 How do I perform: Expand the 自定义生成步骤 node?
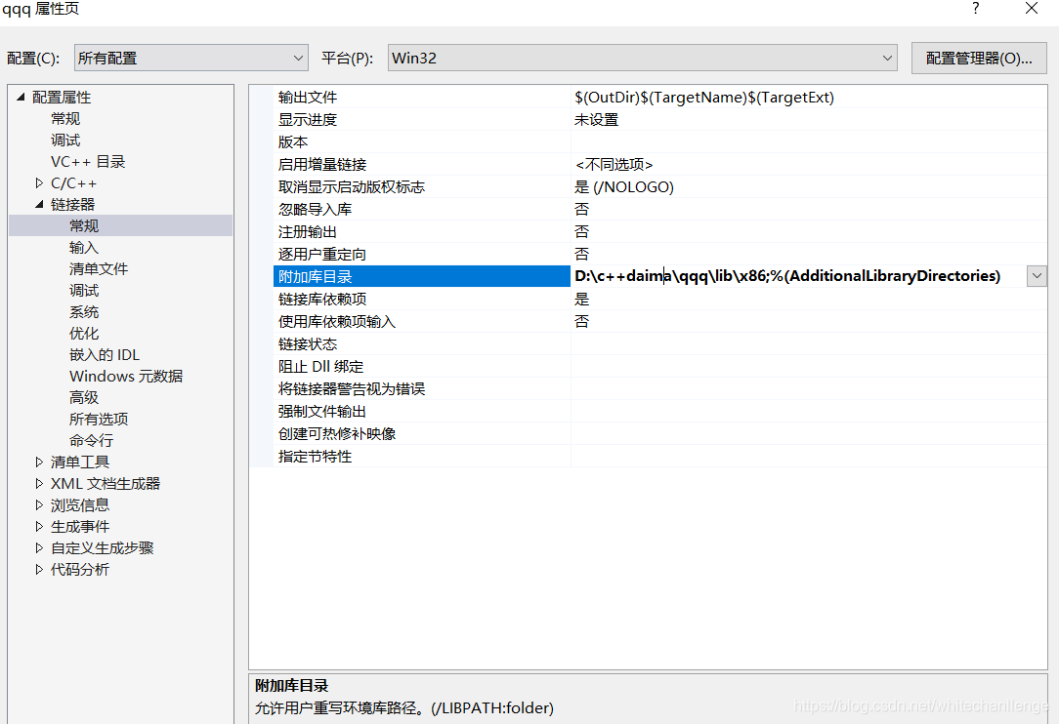point(39,547)
